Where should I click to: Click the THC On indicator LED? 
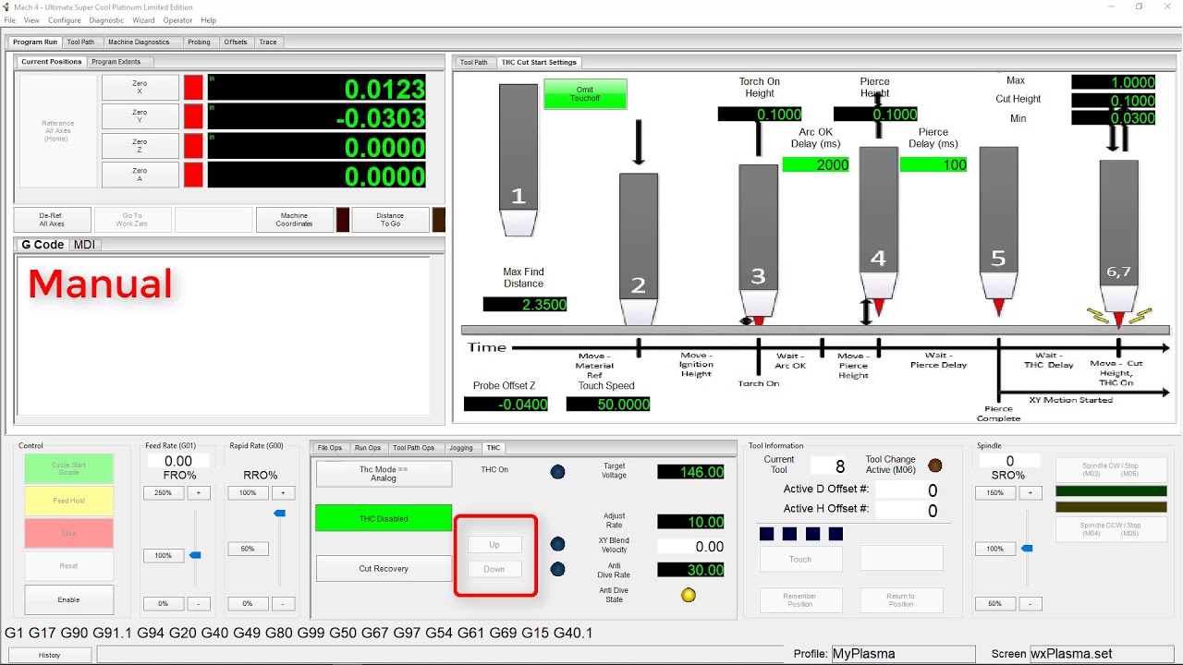[x=557, y=472]
